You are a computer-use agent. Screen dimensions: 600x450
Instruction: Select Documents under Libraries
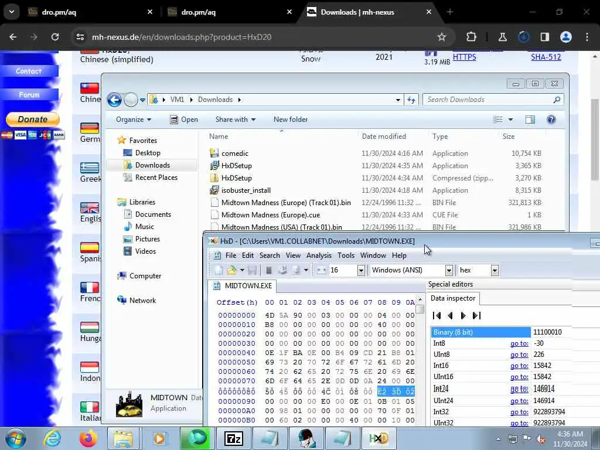[x=153, y=214]
